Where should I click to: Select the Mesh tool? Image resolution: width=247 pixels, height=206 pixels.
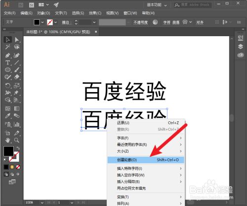[x=7, y=108]
